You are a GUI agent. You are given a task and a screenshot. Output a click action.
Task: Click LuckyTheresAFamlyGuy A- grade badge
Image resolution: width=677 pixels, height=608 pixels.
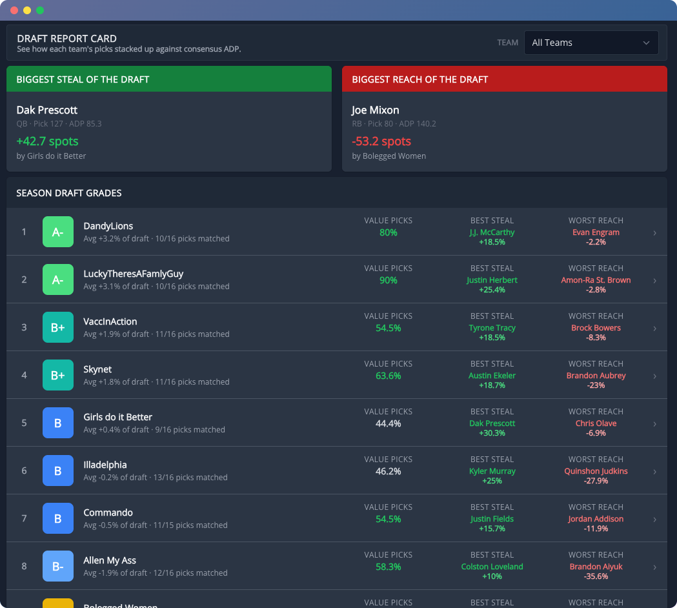point(58,279)
